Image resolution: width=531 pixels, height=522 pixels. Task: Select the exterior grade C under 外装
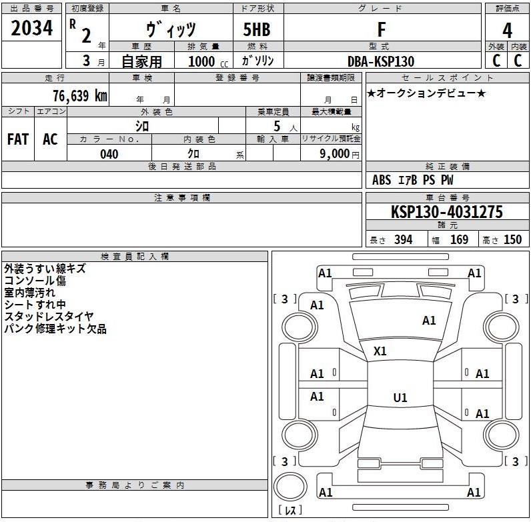(496, 61)
